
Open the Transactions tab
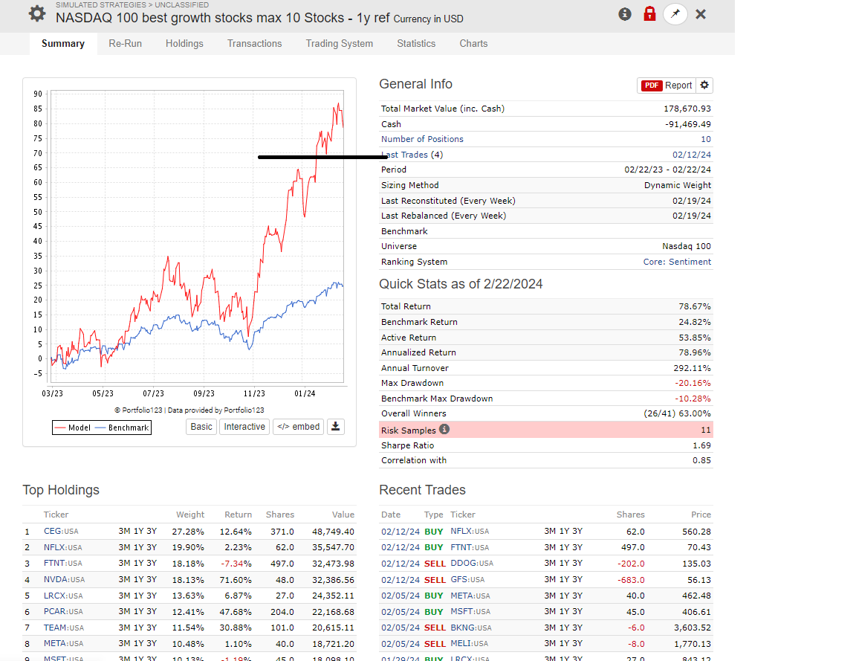tap(254, 44)
